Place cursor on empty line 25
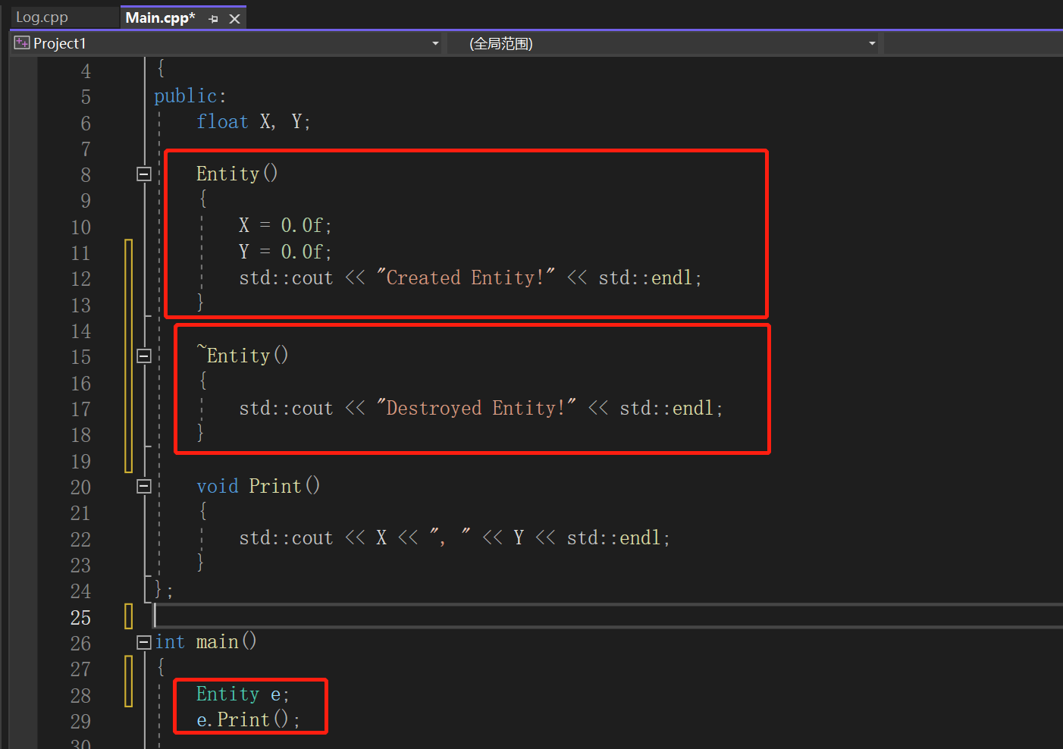This screenshot has width=1063, height=749. coord(608,616)
